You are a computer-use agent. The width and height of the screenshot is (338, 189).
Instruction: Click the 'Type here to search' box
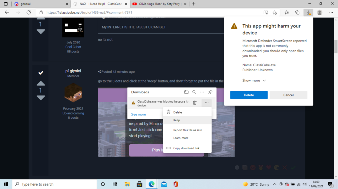[54, 184]
